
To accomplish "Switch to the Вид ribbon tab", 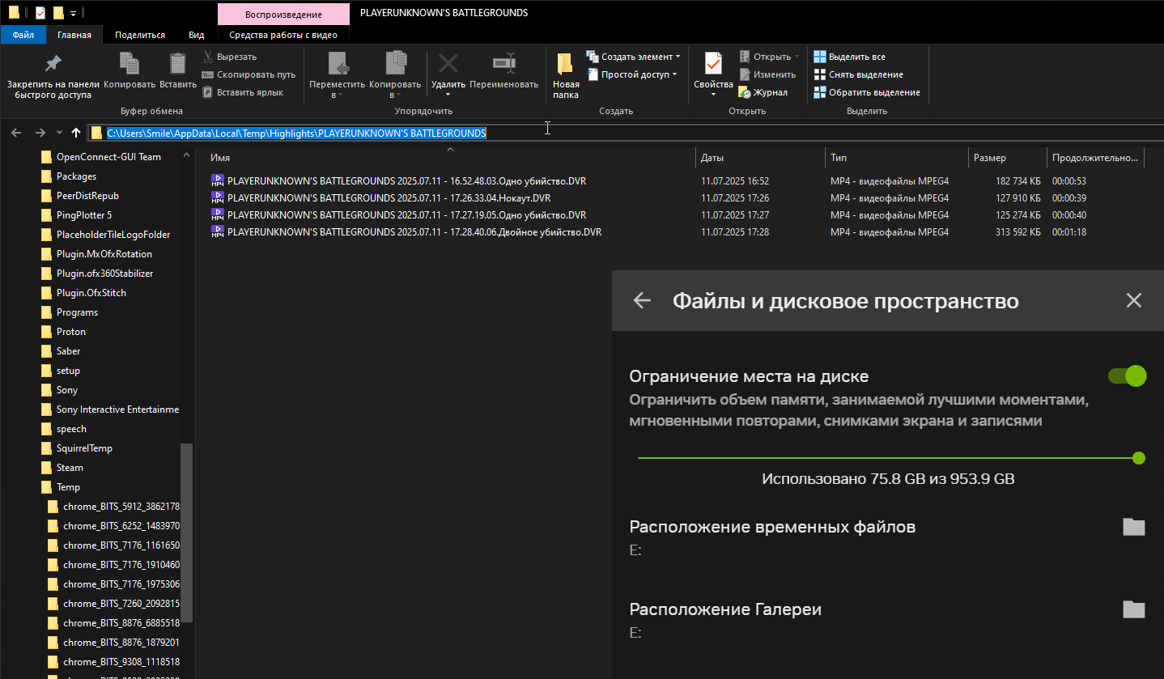I will pos(197,35).
